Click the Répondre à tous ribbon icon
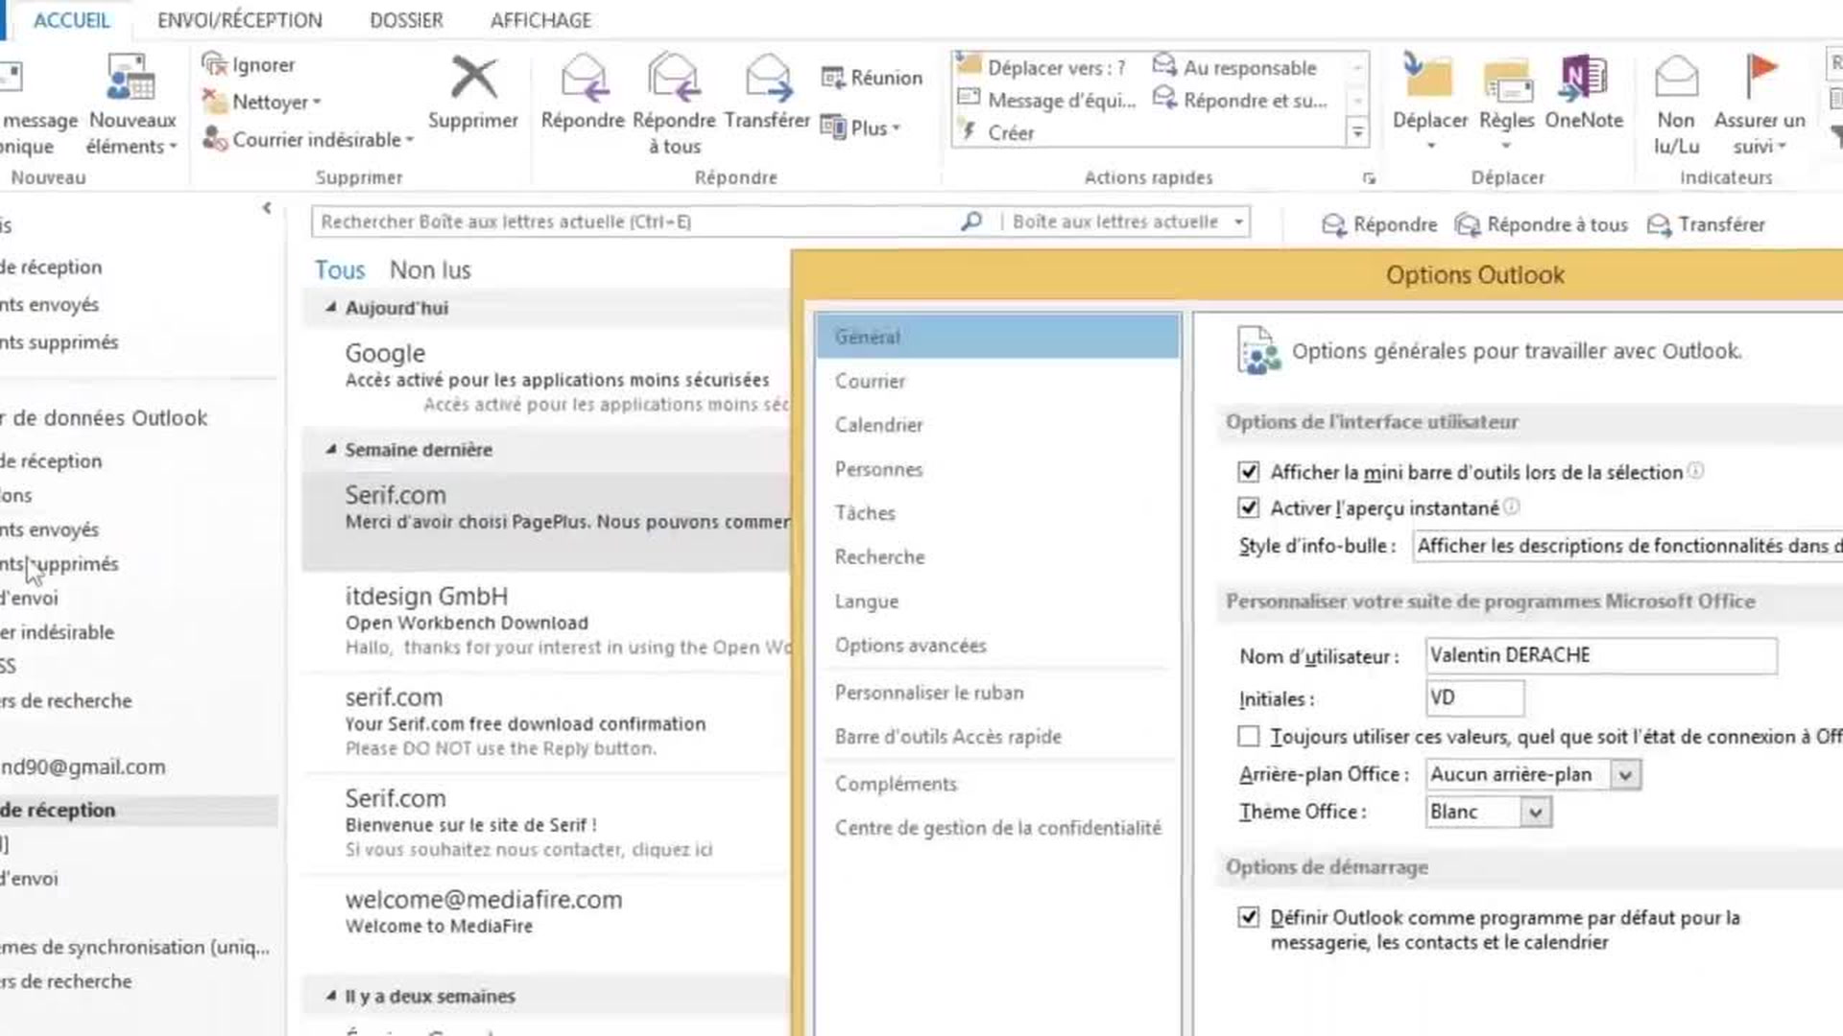This screenshot has width=1843, height=1036. point(674,80)
